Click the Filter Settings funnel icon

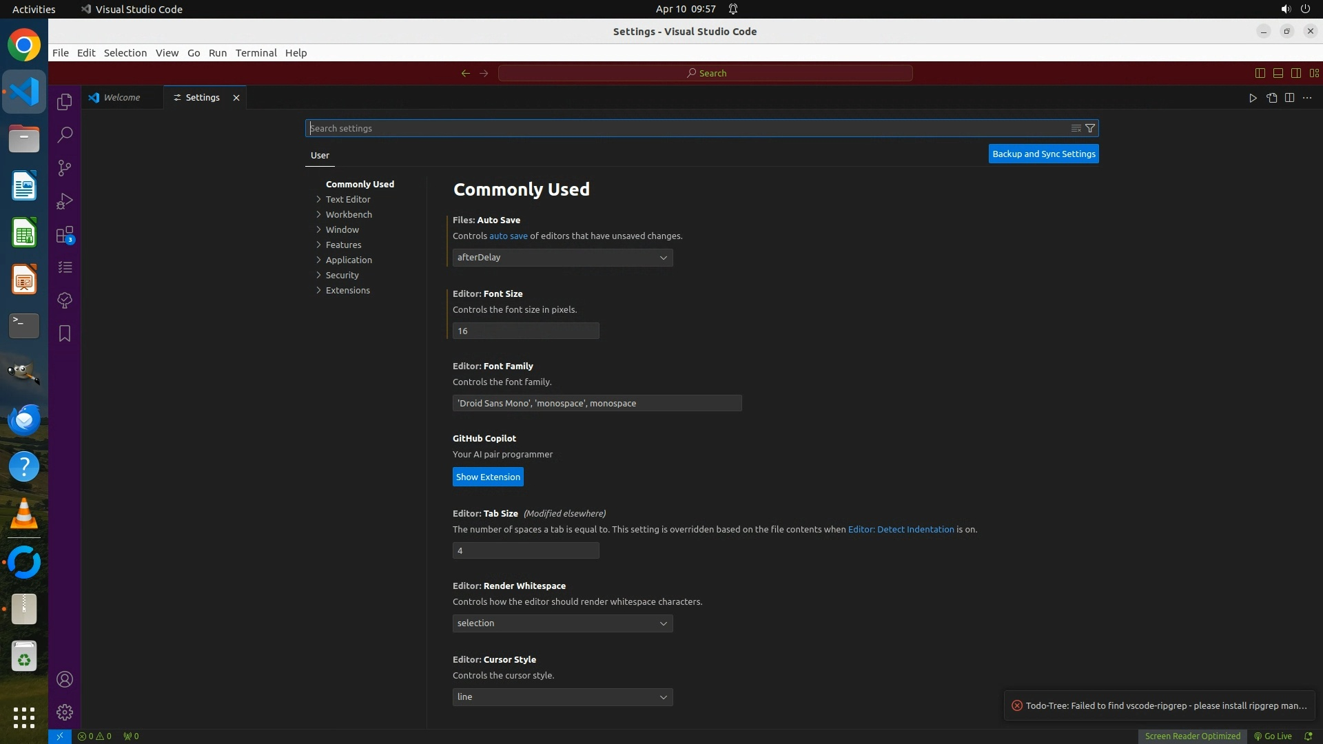pos(1090,128)
